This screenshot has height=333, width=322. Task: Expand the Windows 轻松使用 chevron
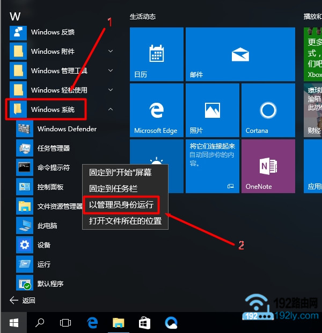coord(111,90)
